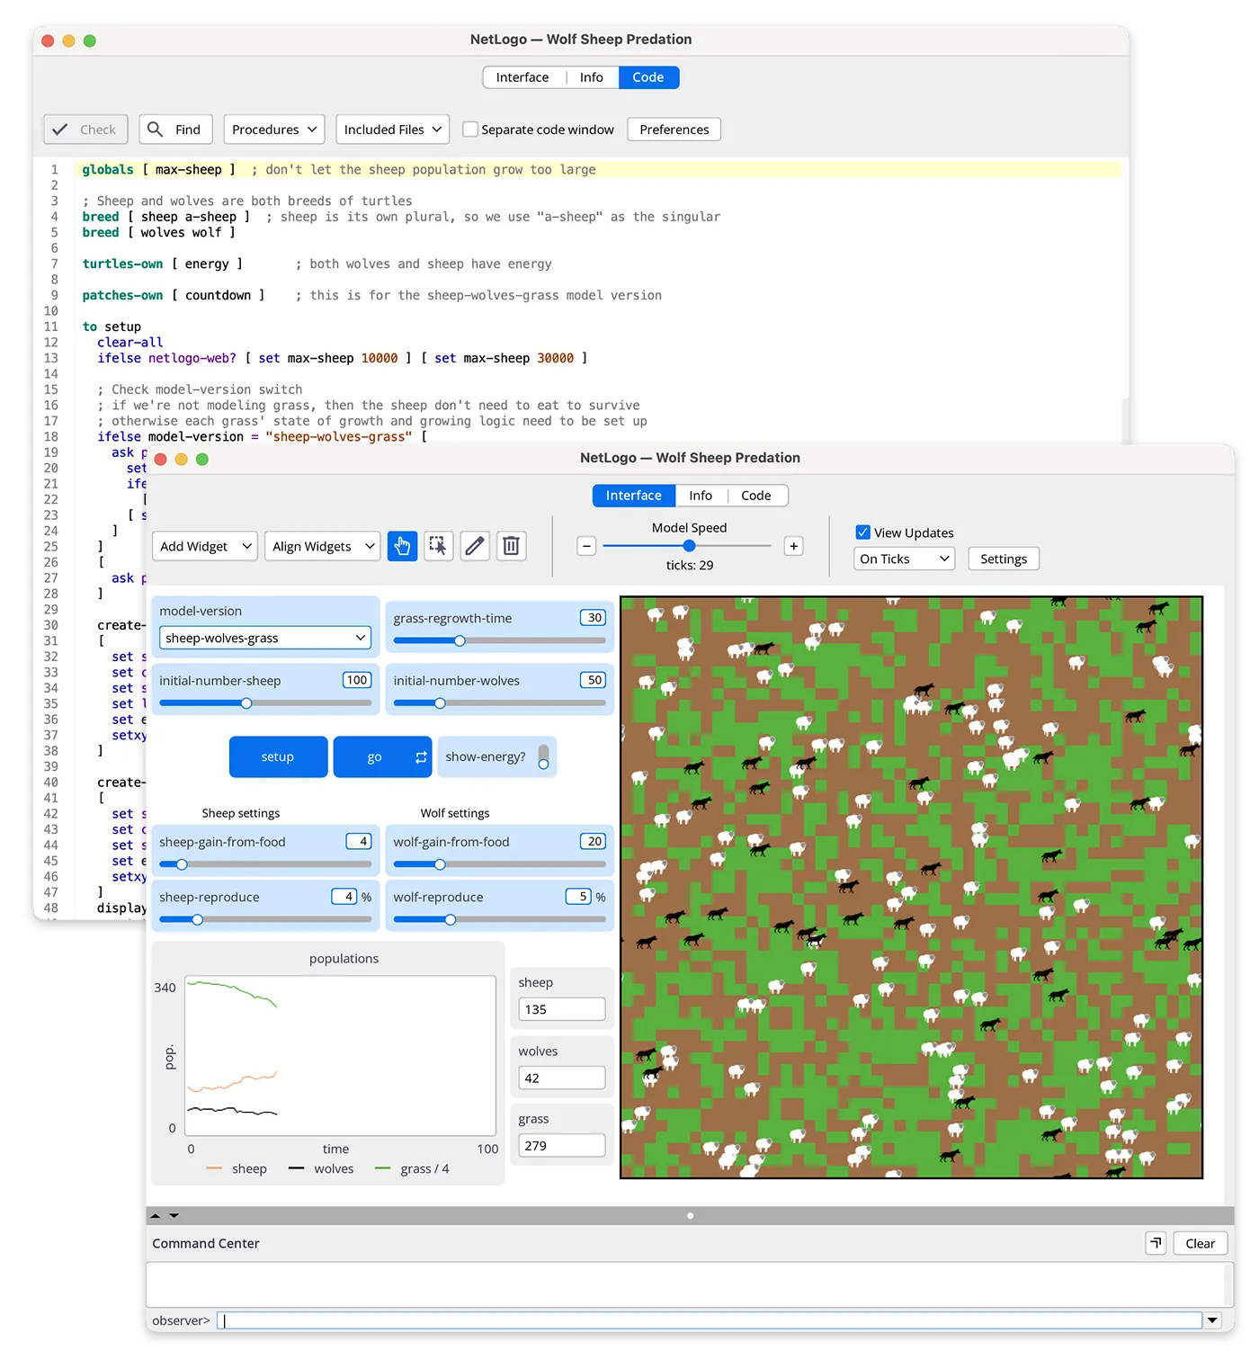This screenshot has width=1259, height=1360.
Task: Toggle the show-energy? switch
Action: click(543, 756)
